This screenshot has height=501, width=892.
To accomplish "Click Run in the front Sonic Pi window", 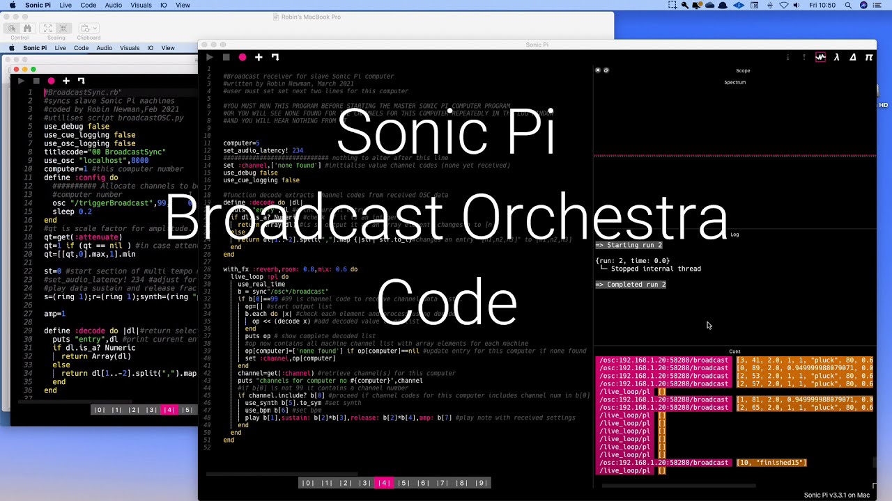I will point(210,57).
